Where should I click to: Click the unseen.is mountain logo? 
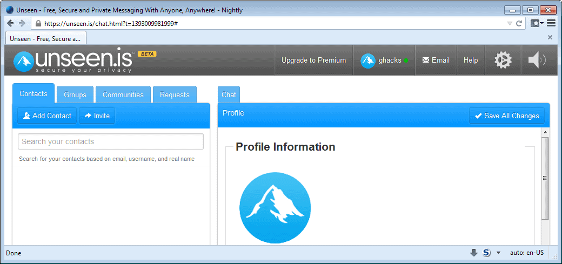tap(24, 61)
